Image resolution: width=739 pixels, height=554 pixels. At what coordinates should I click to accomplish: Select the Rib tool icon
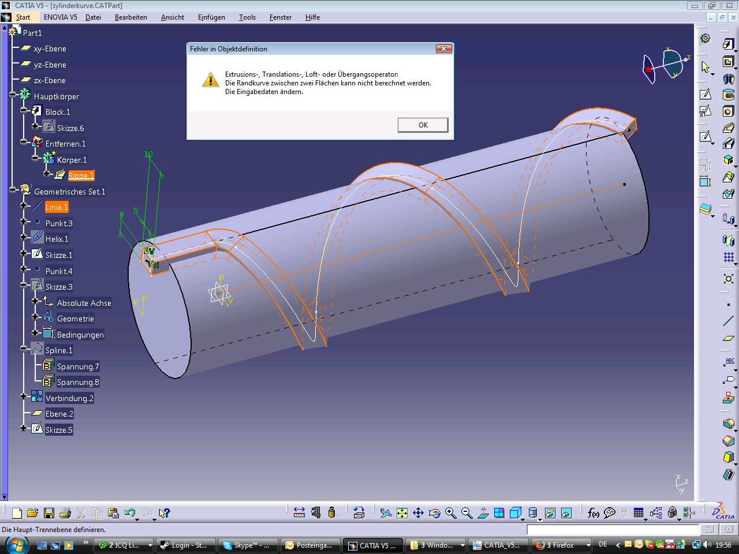coord(728,128)
